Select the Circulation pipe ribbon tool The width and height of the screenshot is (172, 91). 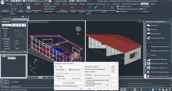point(37,9)
